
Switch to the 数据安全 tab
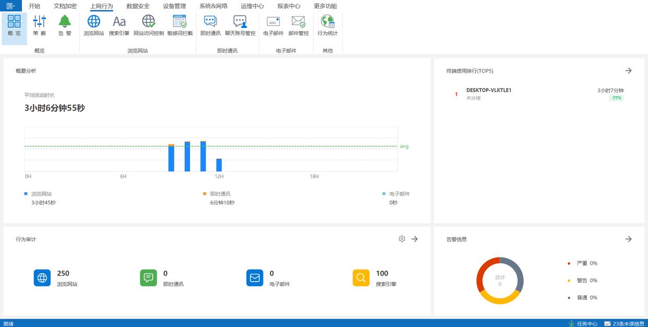138,6
